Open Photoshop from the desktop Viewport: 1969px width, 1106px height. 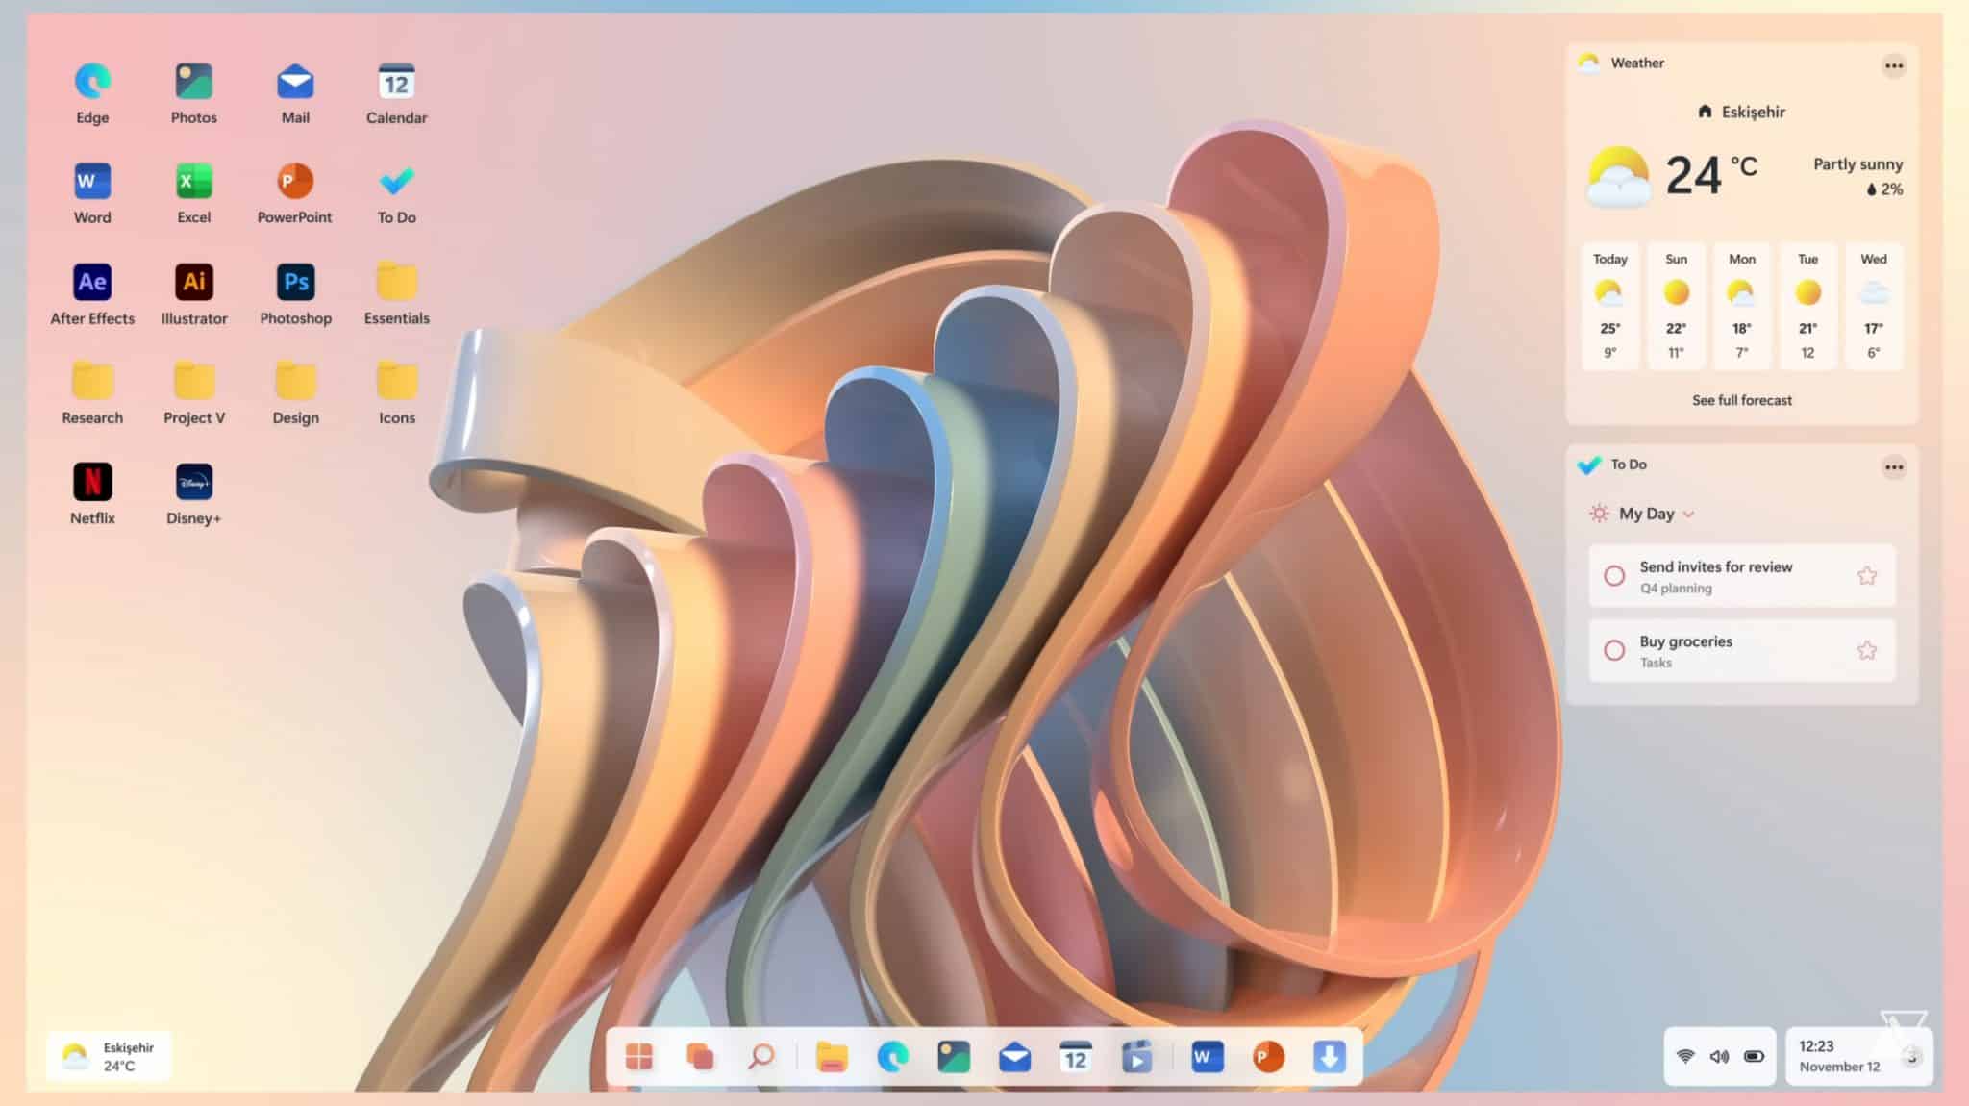tap(295, 281)
